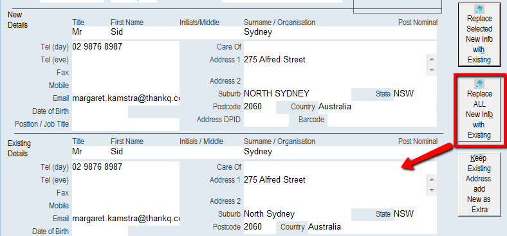Click Keep Existing Address add New as Extra
The height and width of the screenshot is (236, 507).
click(479, 184)
